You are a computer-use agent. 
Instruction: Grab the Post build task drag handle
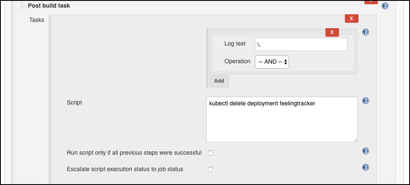pos(22,6)
